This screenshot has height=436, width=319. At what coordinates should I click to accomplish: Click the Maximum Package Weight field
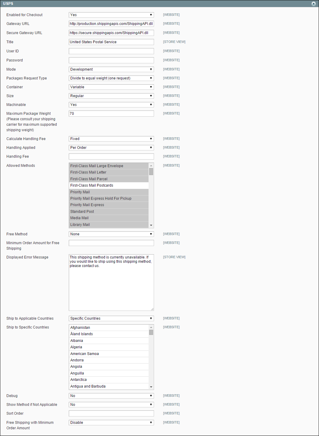111,114
